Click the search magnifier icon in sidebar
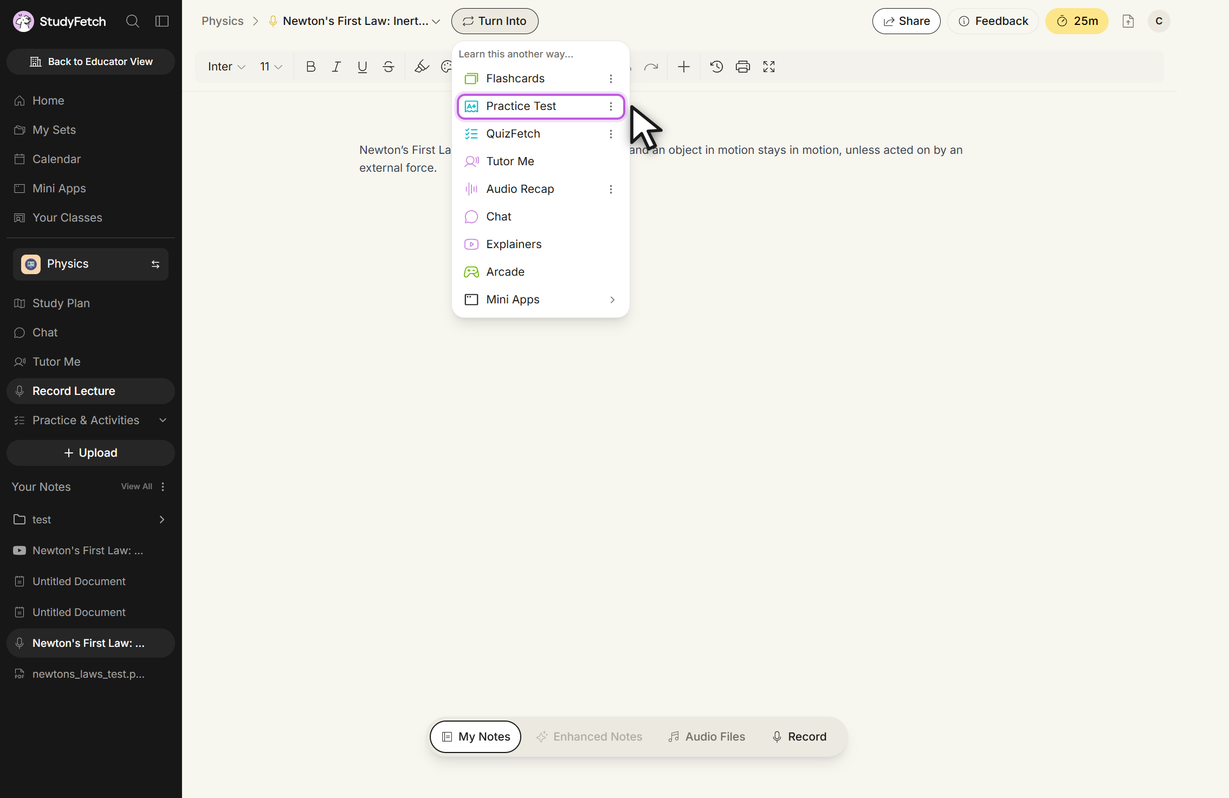 [133, 21]
